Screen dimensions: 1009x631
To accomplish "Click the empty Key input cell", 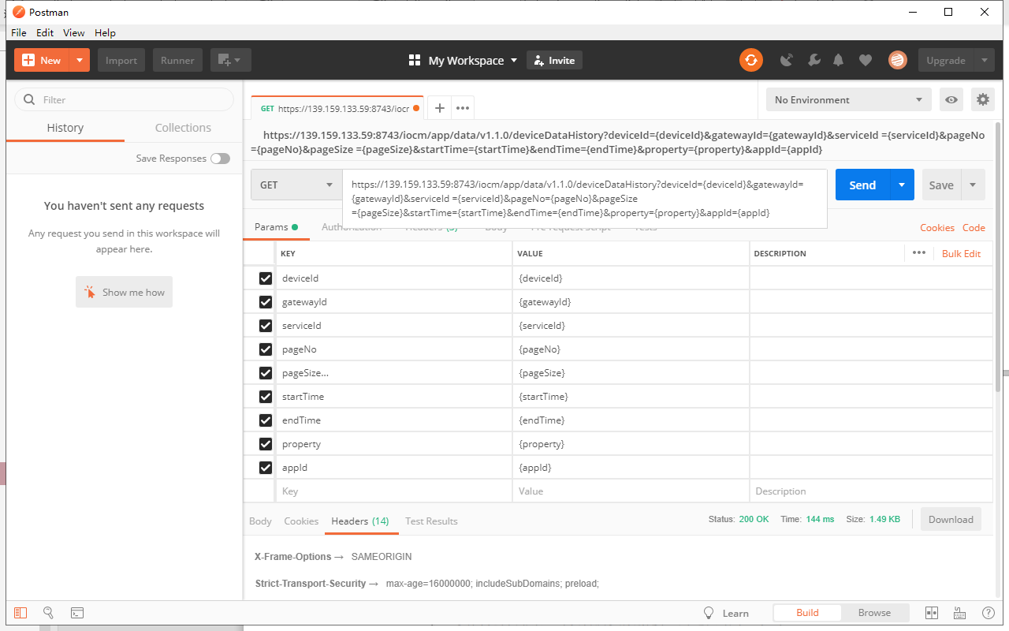I will [x=394, y=491].
